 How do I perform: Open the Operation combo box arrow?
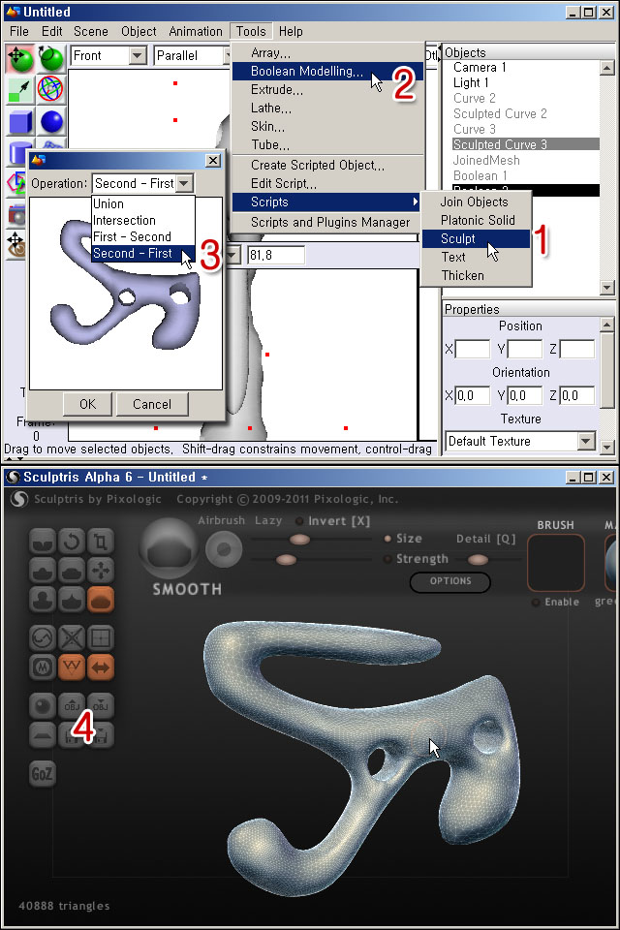point(184,183)
